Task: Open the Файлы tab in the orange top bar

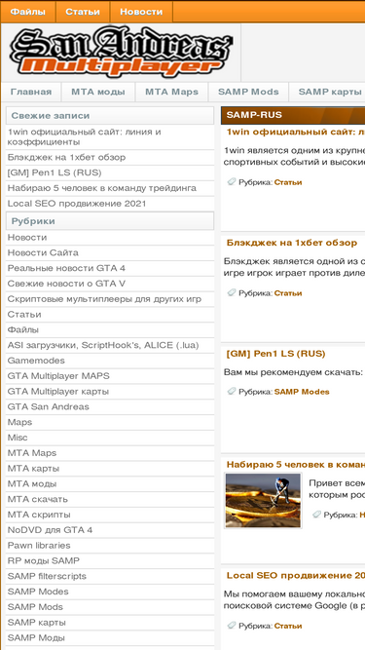Action: pos(28,12)
